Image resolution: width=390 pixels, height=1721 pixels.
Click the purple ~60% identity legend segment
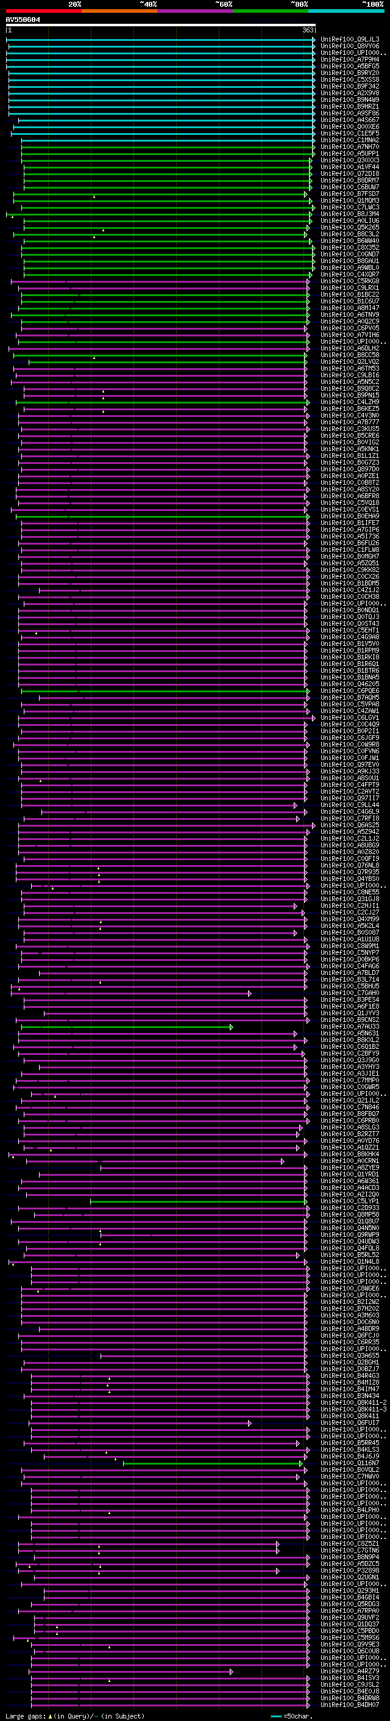tap(194, 11)
